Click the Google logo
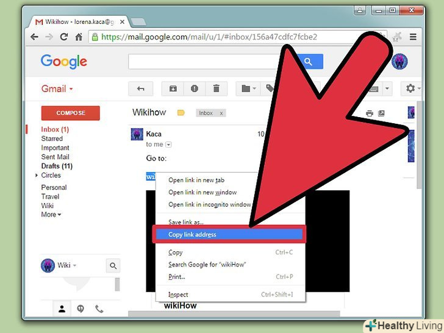Screen dimensions: 444x333 63,62
